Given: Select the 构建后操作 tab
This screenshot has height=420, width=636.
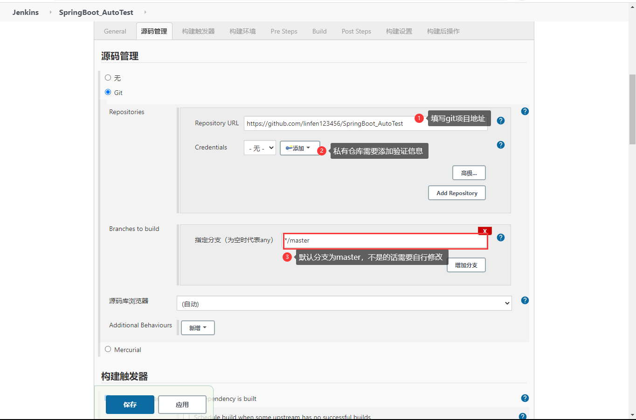Looking at the screenshot, I should [443, 31].
